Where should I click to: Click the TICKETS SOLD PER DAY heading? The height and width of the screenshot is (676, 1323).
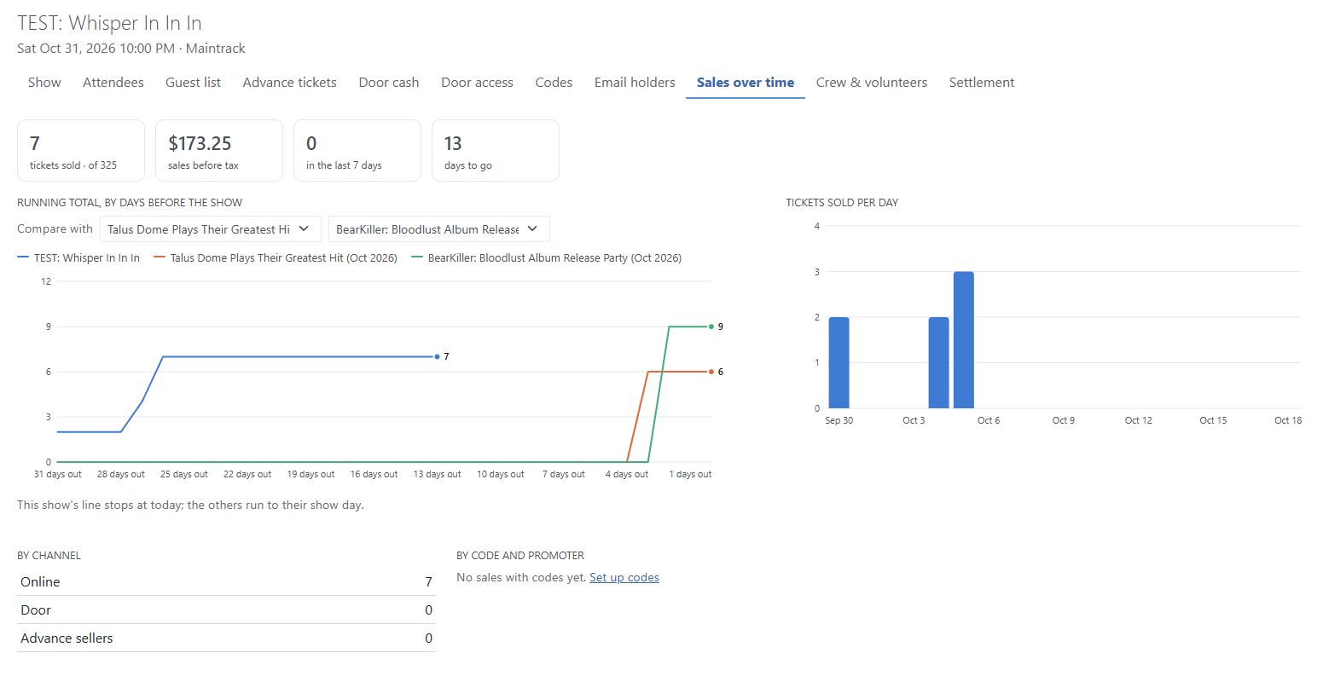pos(842,203)
